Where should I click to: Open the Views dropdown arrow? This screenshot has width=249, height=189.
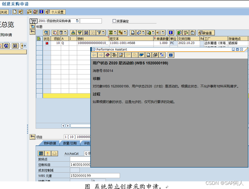[143, 33]
